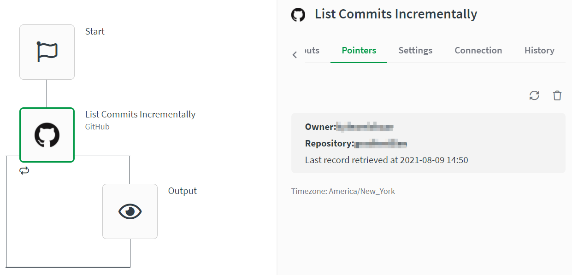Click the Start node label
The height and width of the screenshot is (275, 572).
(95, 31)
